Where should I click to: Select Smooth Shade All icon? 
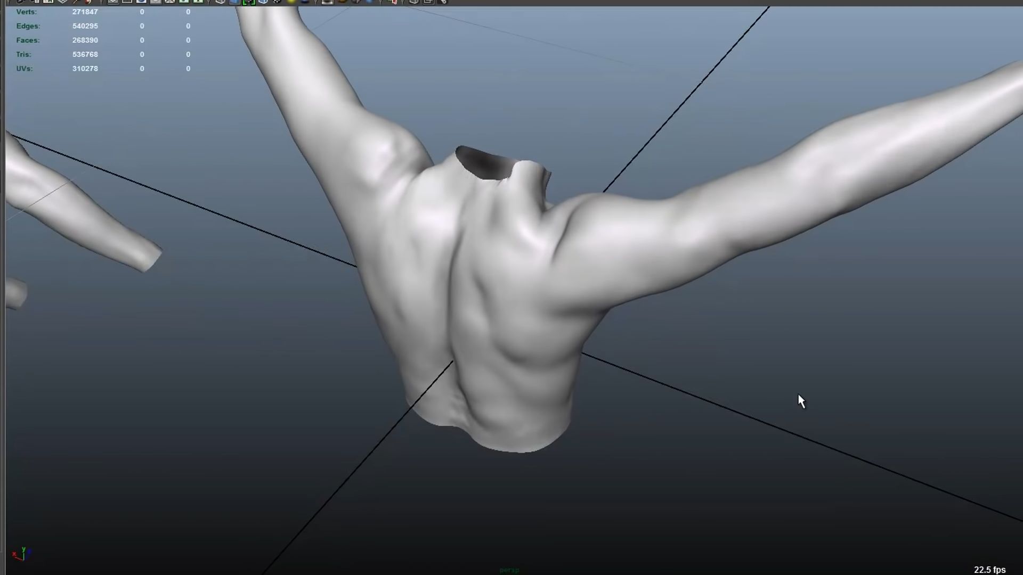(x=234, y=2)
